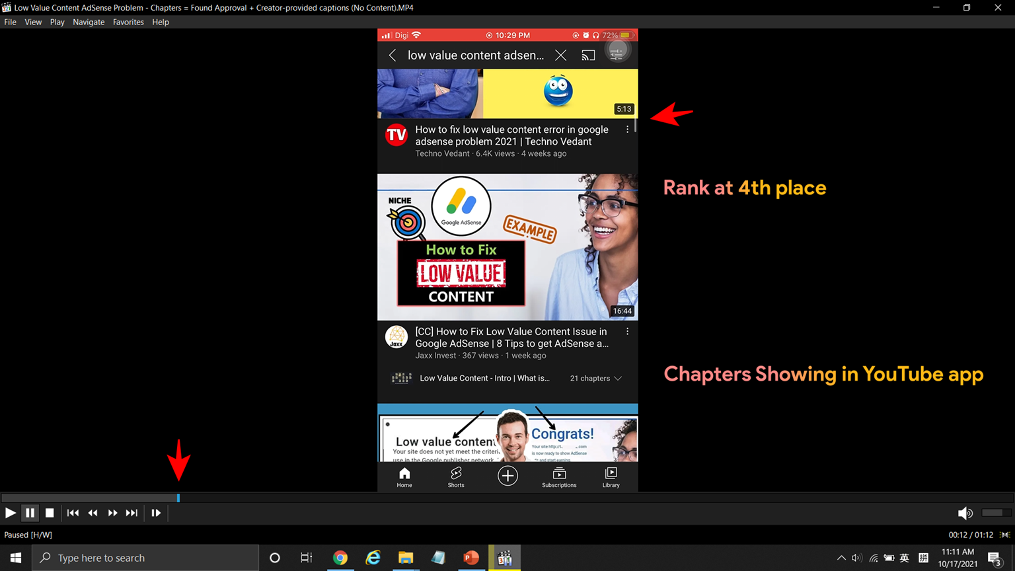
Task: Skip to previous track button
Action: 73,513
